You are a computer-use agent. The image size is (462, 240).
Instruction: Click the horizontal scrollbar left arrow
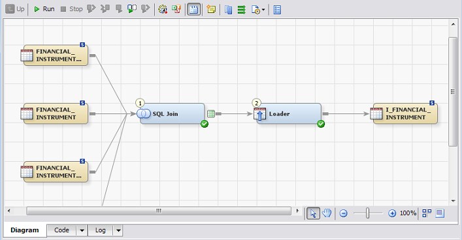pos(9,211)
